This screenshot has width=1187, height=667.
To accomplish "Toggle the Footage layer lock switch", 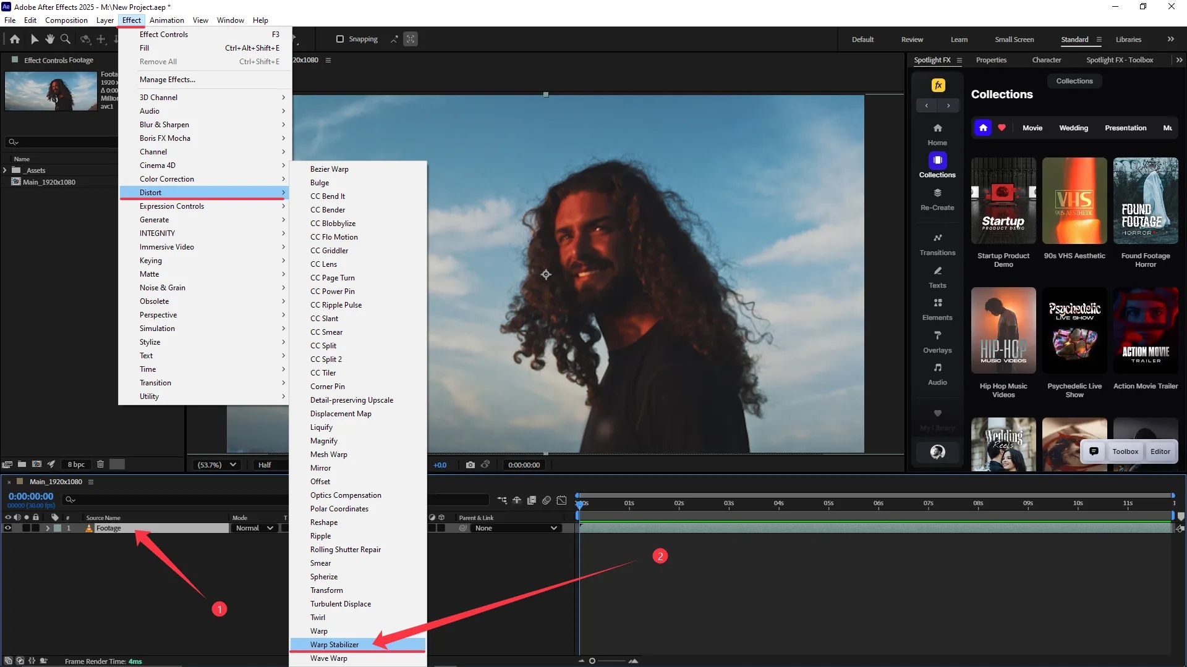I will point(36,528).
